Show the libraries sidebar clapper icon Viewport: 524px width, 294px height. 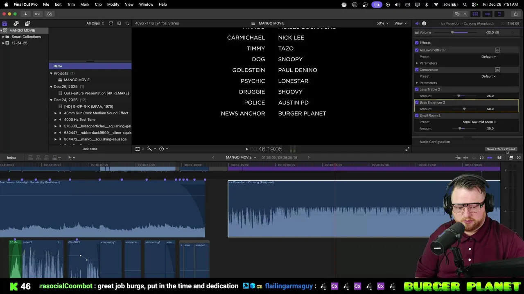[5, 23]
